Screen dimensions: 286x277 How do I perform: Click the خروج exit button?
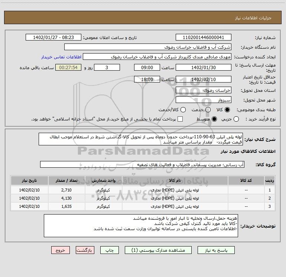[61, 250]
